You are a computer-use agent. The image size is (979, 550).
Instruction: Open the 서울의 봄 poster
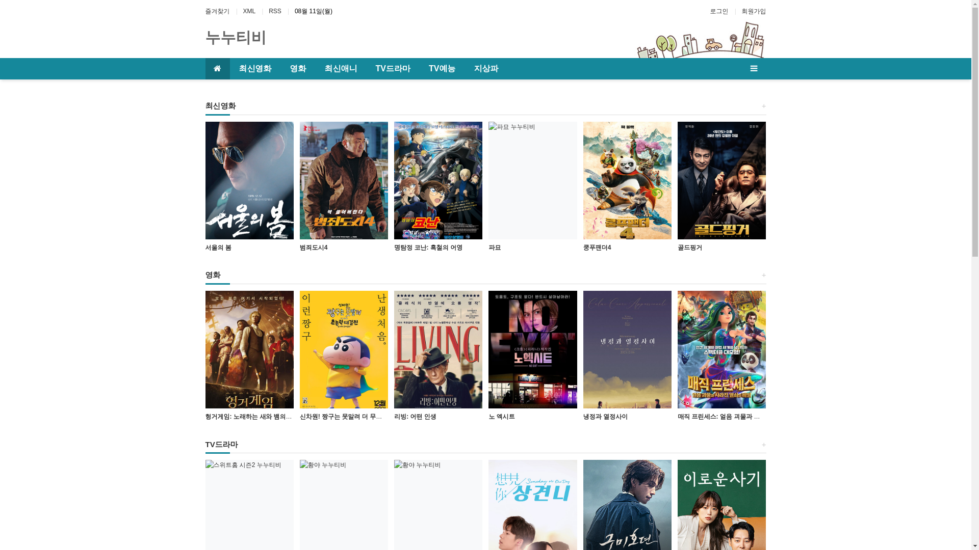point(249,180)
